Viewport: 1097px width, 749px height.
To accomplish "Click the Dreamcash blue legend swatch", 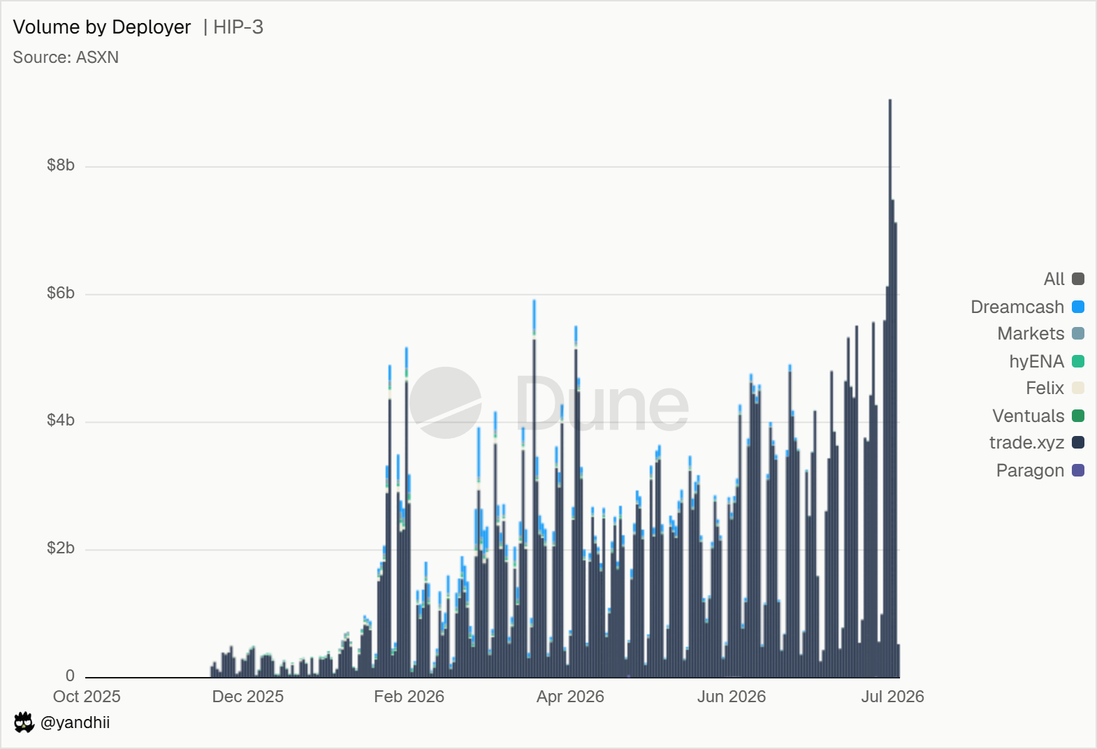I will point(1078,307).
